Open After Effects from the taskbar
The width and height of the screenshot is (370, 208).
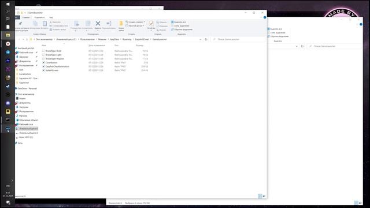point(8,61)
